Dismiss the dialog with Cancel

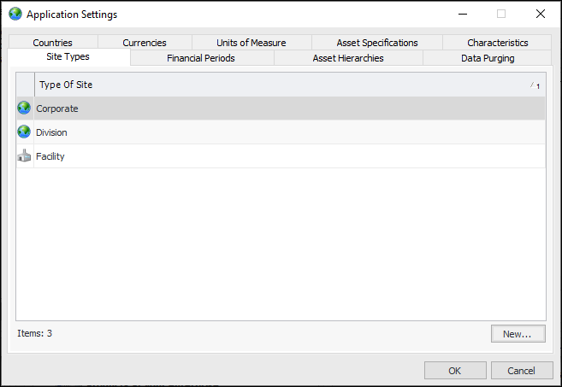pyautogui.click(x=522, y=371)
